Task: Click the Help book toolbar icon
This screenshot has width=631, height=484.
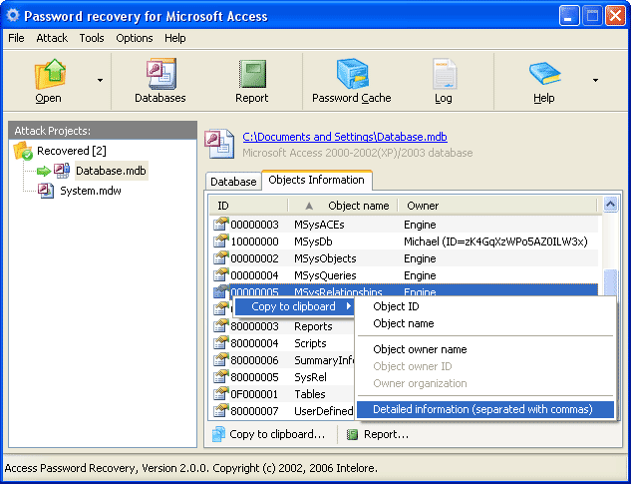Action: 544,74
